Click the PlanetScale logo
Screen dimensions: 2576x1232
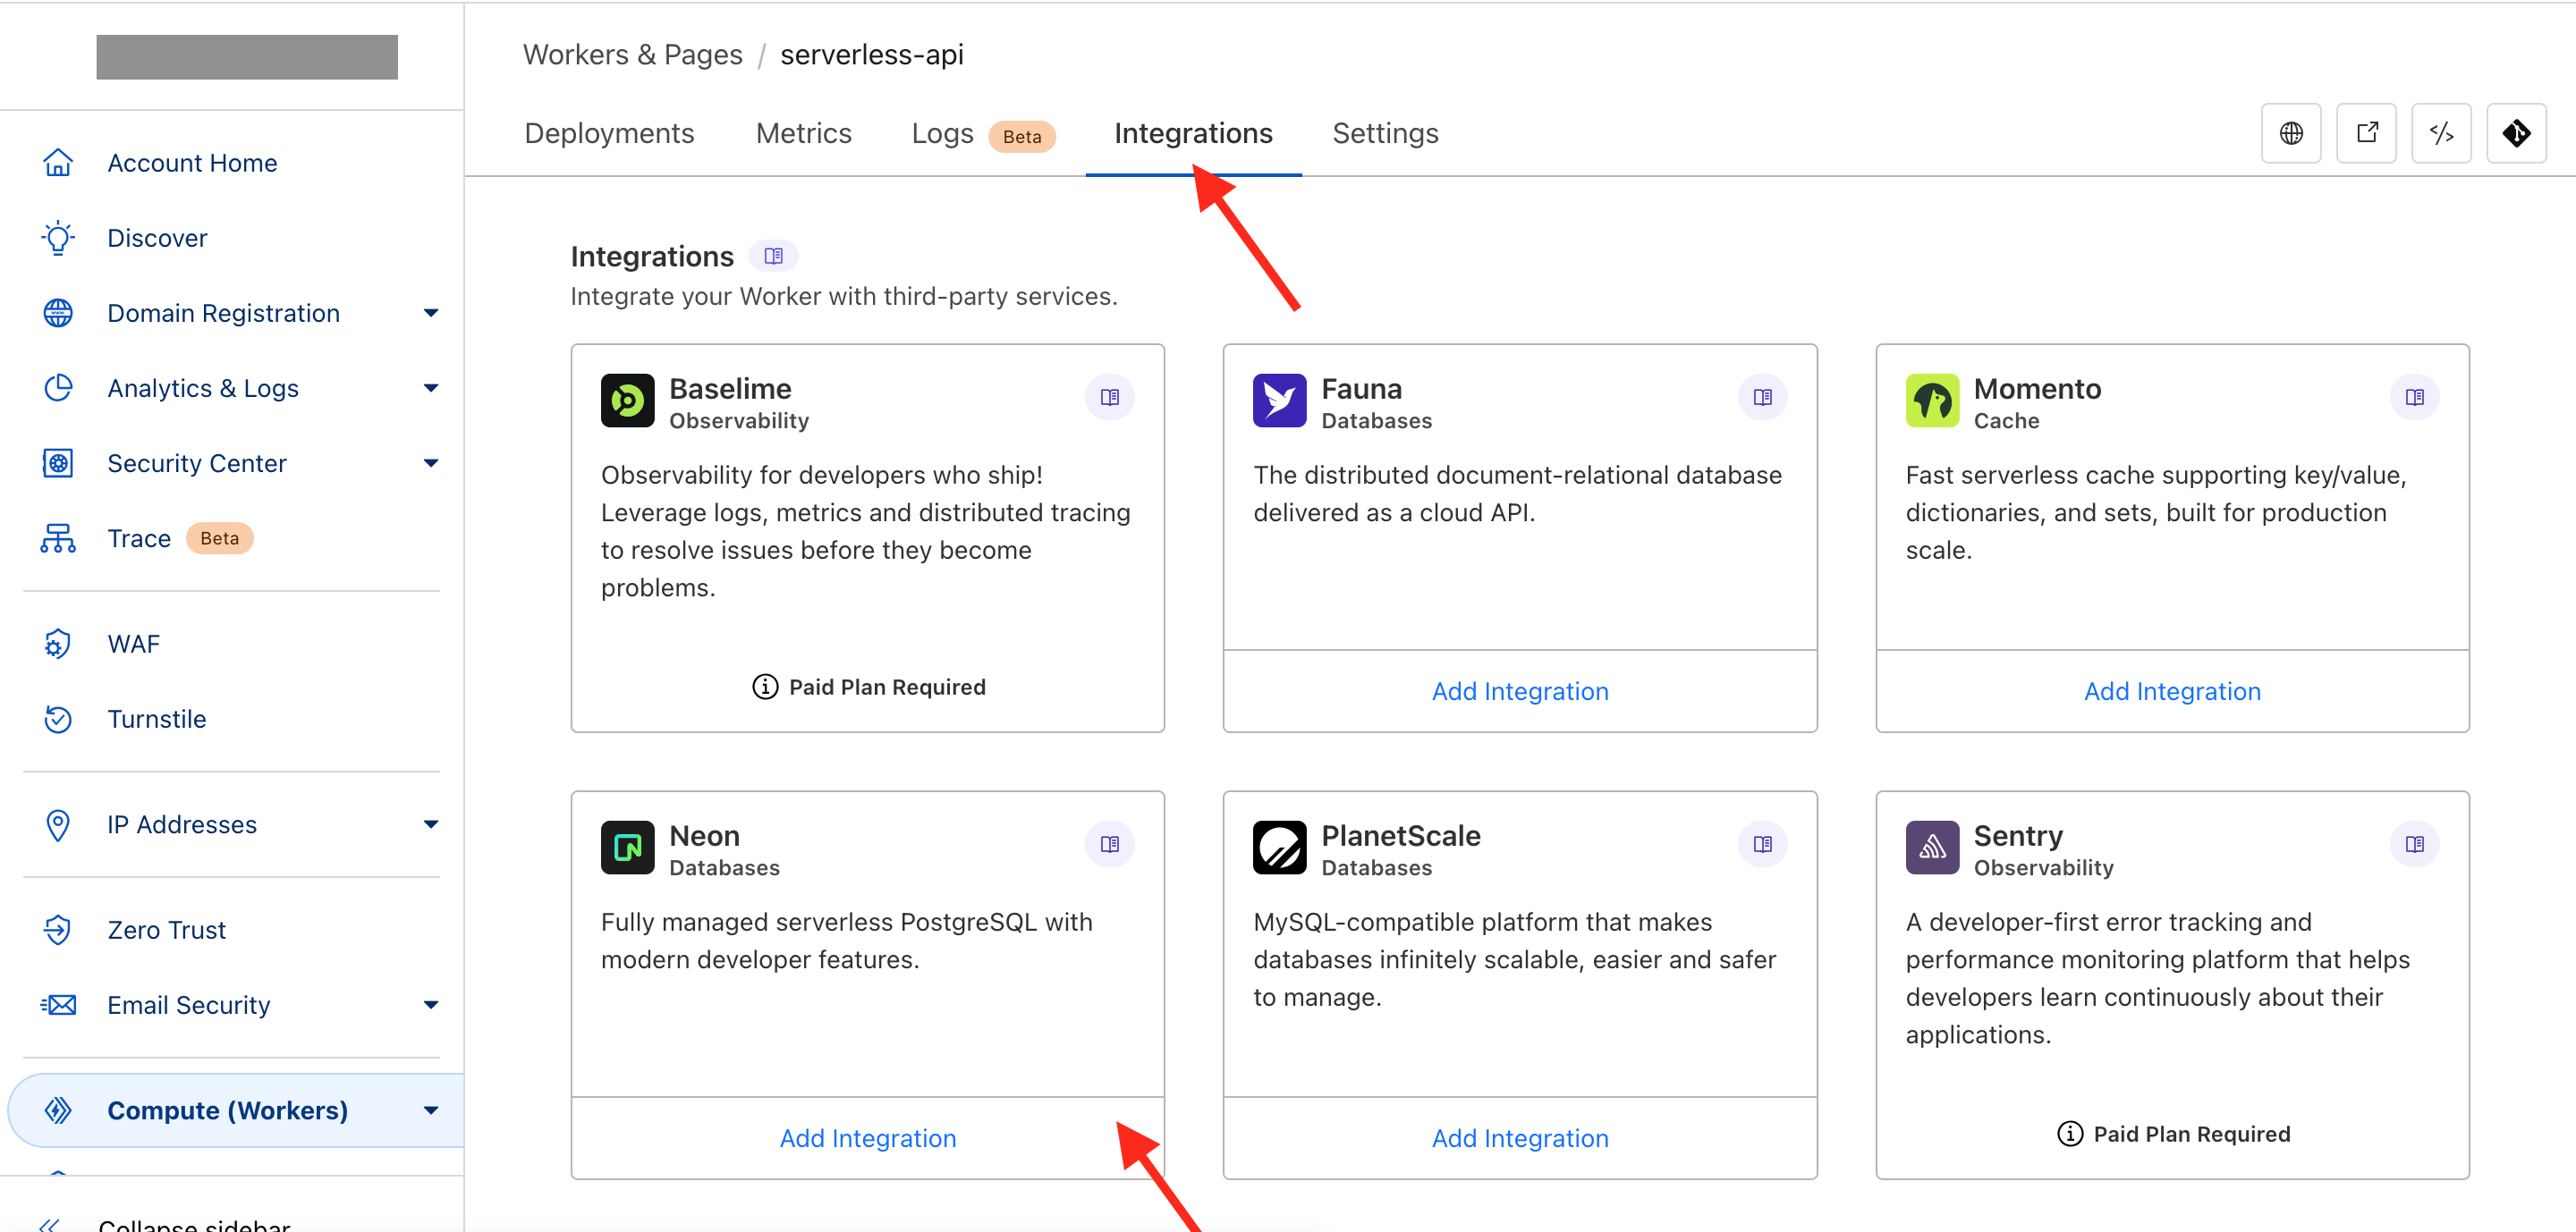point(1279,847)
